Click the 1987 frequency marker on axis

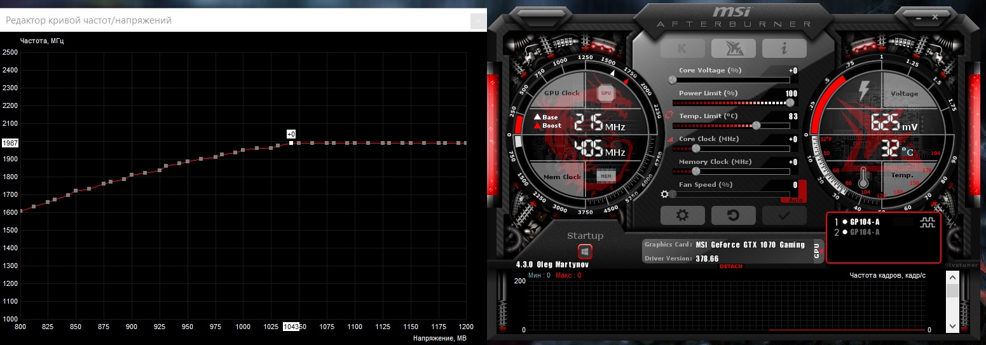(10, 143)
